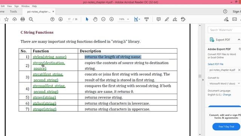
Task: Click the scrolling mode keyboard icon
Action: 146,19
